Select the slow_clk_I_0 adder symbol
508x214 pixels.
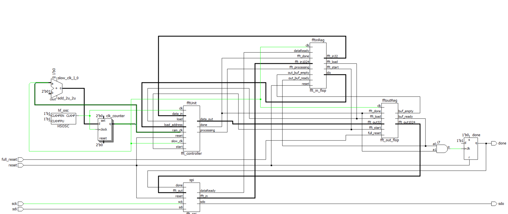(57, 88)
